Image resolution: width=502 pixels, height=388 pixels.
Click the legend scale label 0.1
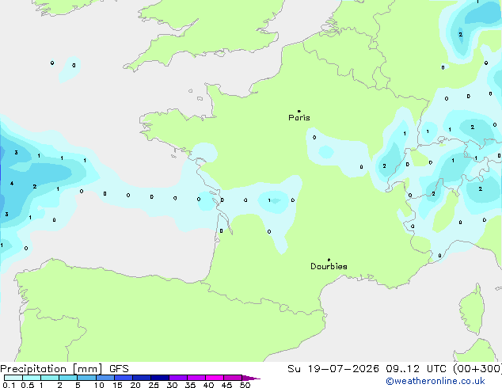pos(9,385)
